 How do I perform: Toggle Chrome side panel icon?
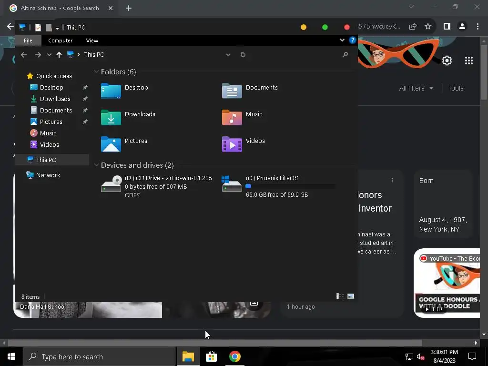(x=447, y=27)
